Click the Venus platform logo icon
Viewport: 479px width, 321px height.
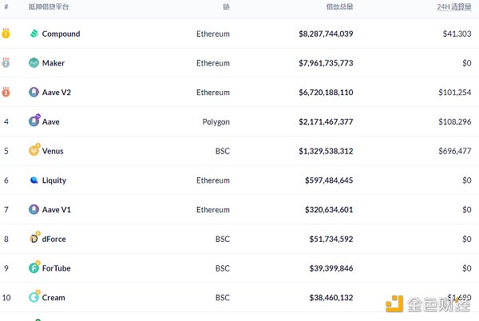(34, 151)
